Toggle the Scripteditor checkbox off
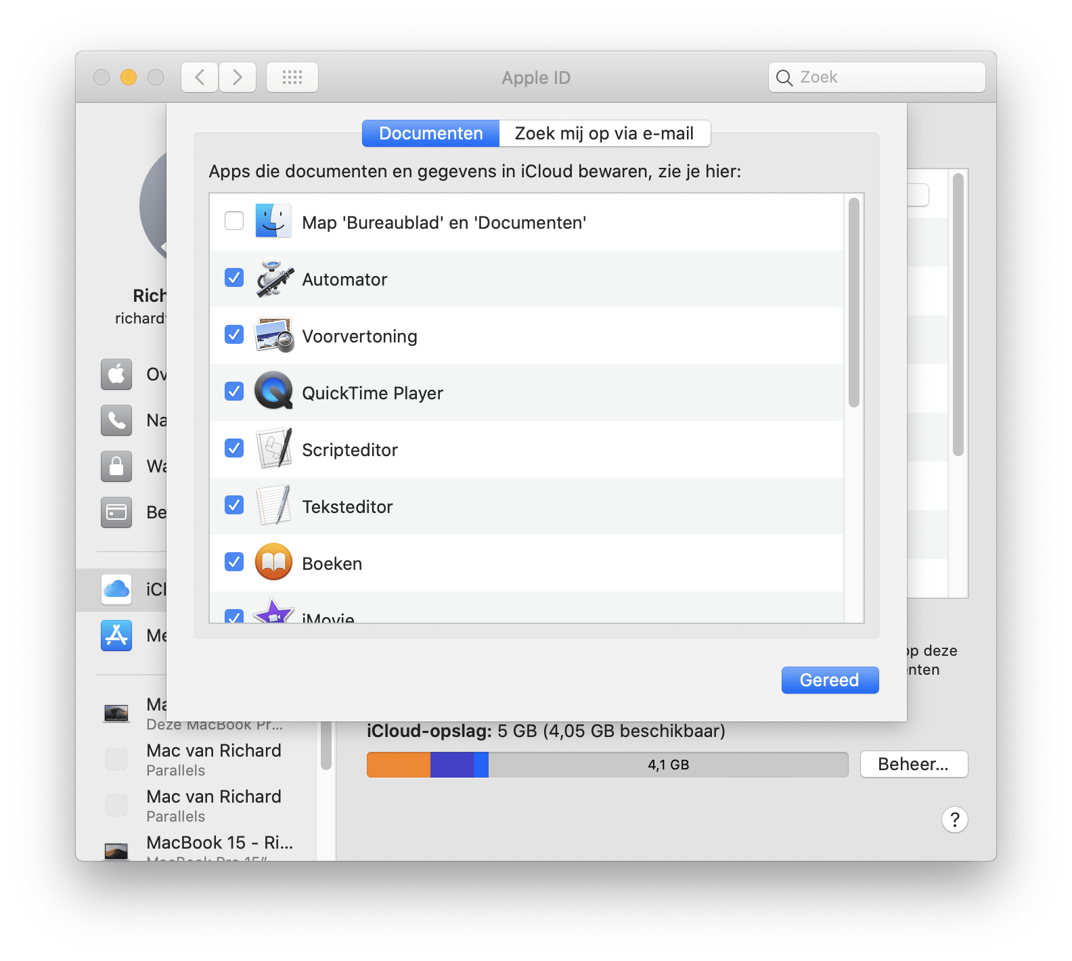The height and width of the screenshot is (961, 1072). (x=234, y=448)
